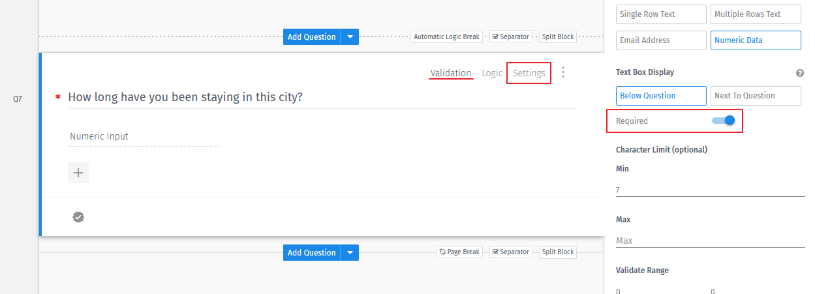Viewport: 815px width, 294px height.
Task: Open help for Text Box Display
Action: pos(800,73)
